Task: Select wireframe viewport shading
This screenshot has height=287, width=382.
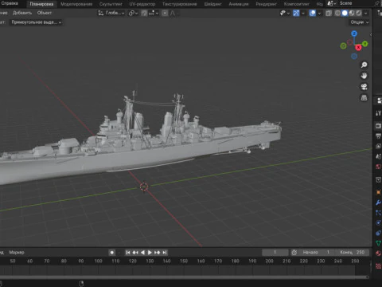Action: 337,13
